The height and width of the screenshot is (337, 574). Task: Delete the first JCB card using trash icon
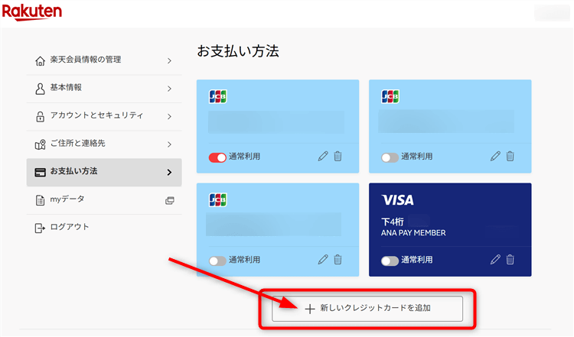[x=338, y=157]
